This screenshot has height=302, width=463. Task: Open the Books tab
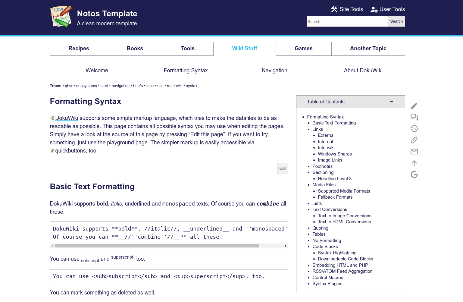click(x=135, y=49)
